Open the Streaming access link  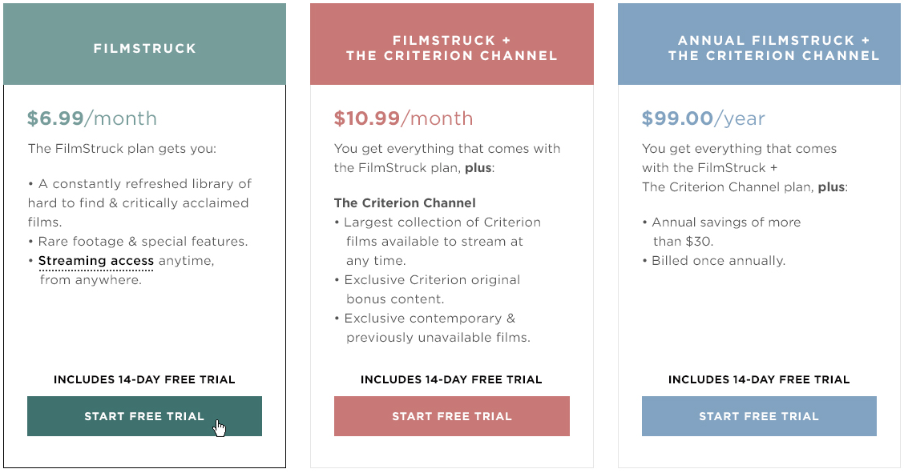(x=96, y=261)
